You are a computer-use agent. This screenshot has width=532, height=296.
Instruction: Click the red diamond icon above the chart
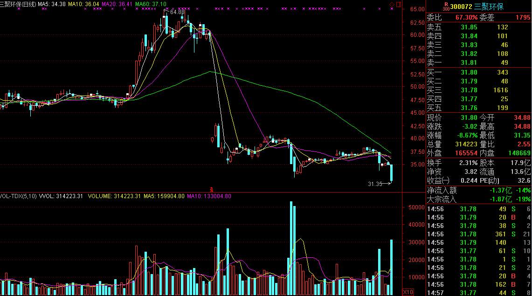[392, 4]
